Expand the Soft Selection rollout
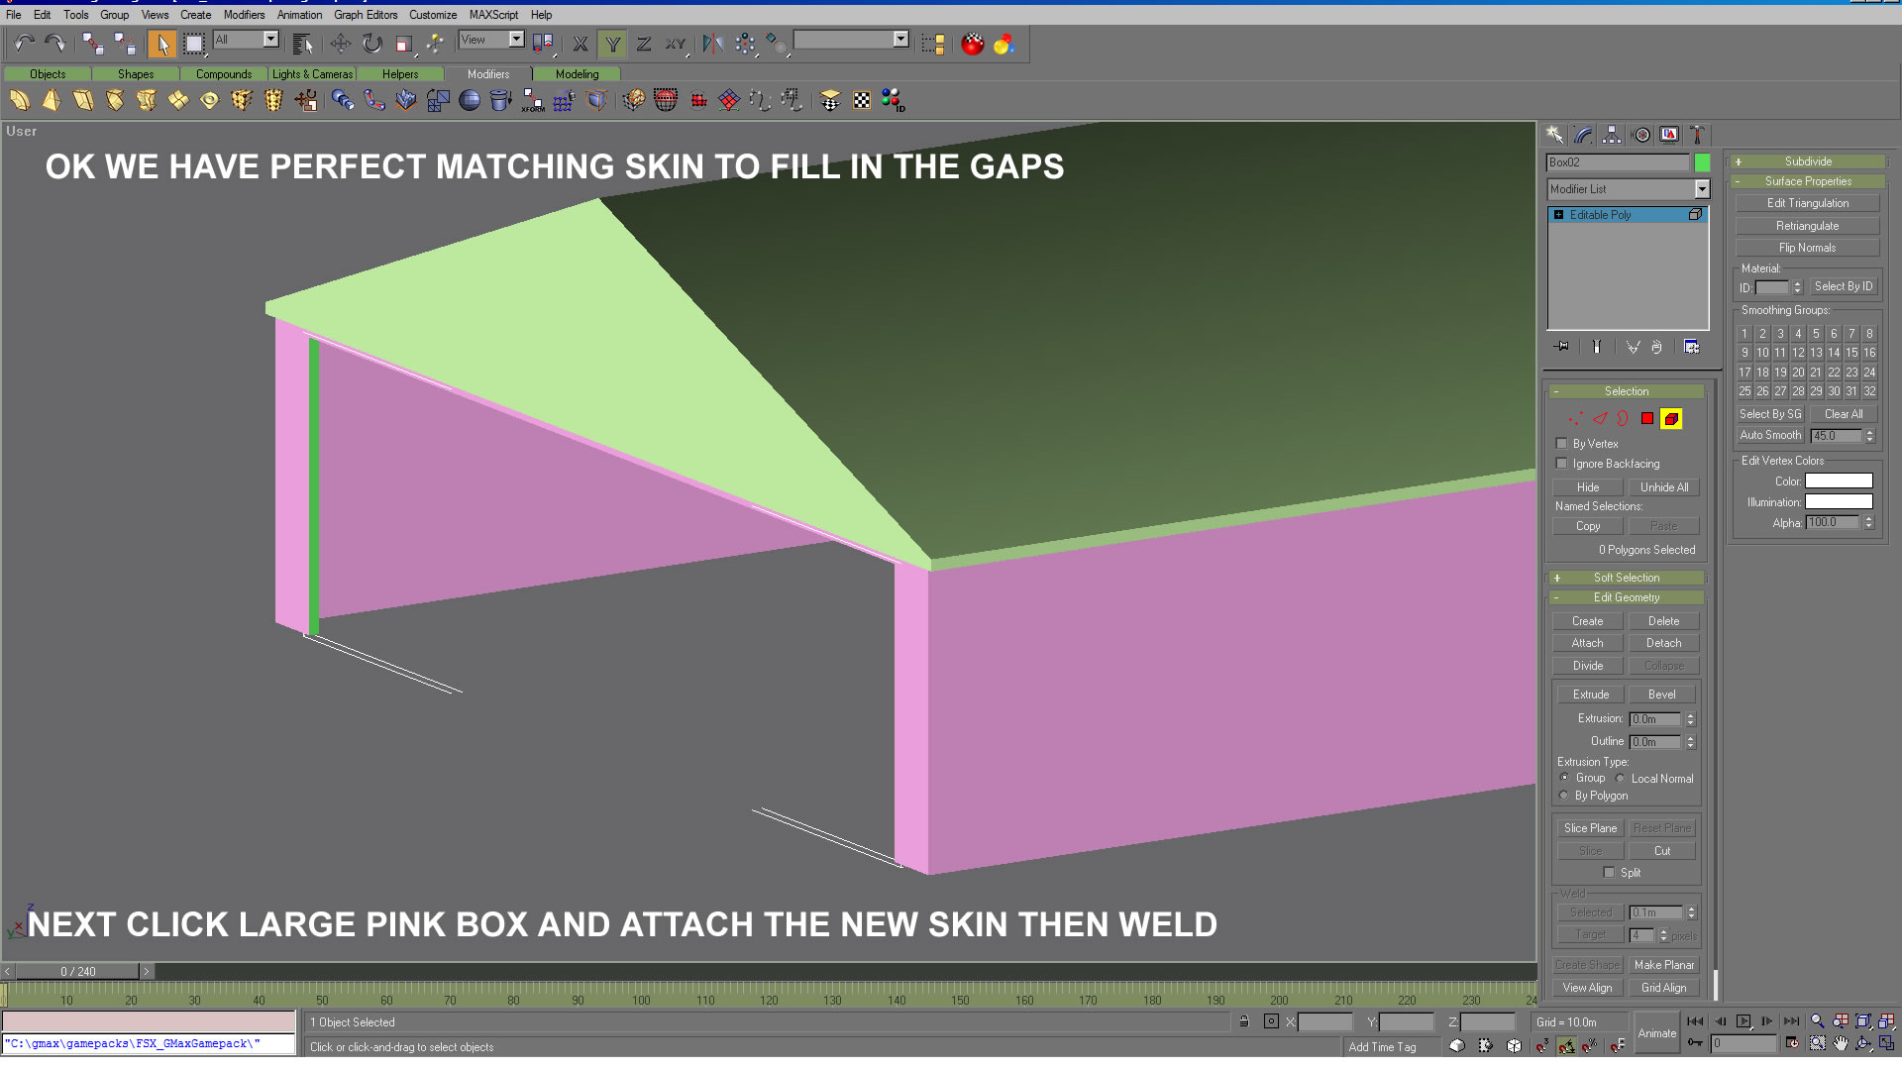The height and width of the screenshot is (1070, 1902). tap(1626, 578)
